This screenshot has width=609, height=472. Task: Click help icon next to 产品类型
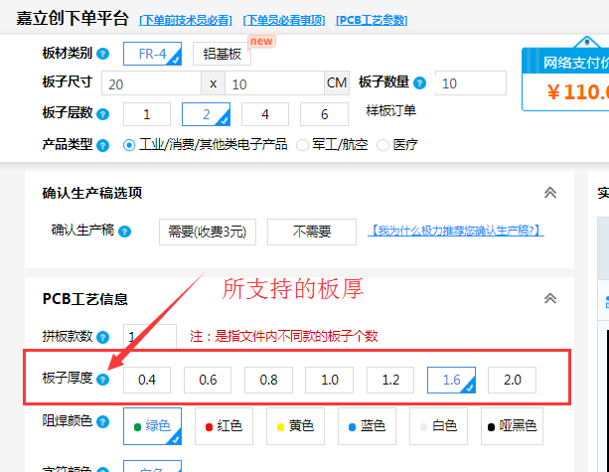click(x=102, y=145)
